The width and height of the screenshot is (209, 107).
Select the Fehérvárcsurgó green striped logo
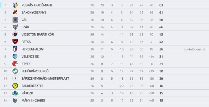tap(15, 71)
